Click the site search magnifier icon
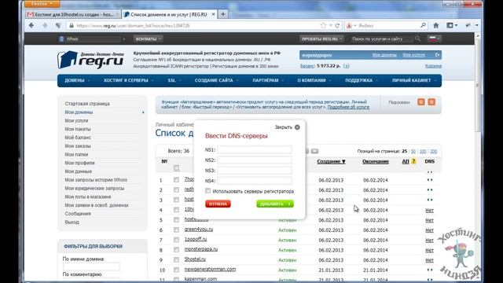Viewport: 503px width, 283px height. coord(417,39)
